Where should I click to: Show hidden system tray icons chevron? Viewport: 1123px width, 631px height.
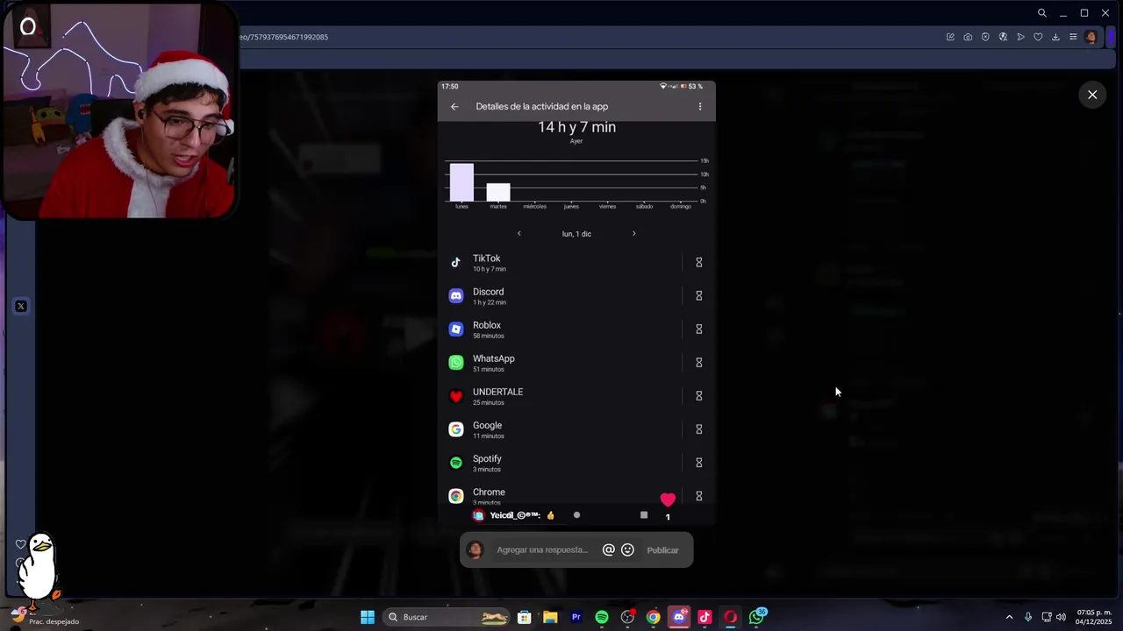pyautogui.click(x=1009, y=617)
